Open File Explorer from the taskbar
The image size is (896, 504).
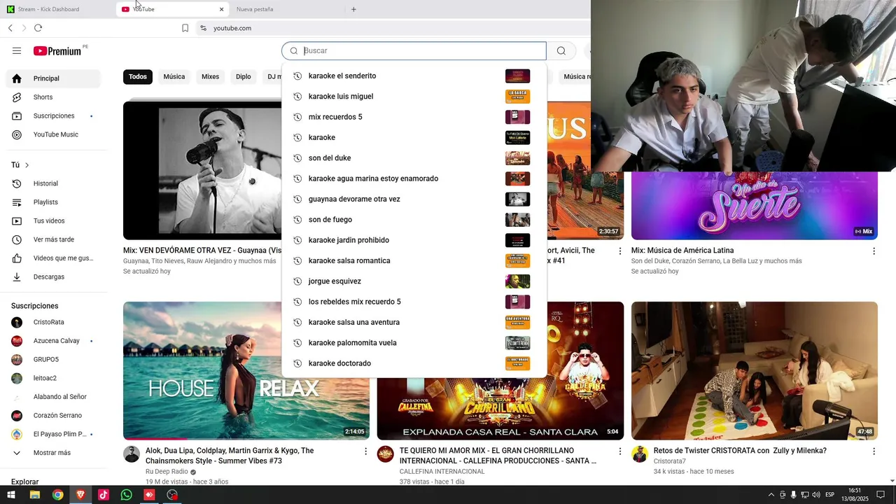click(34, 495)
